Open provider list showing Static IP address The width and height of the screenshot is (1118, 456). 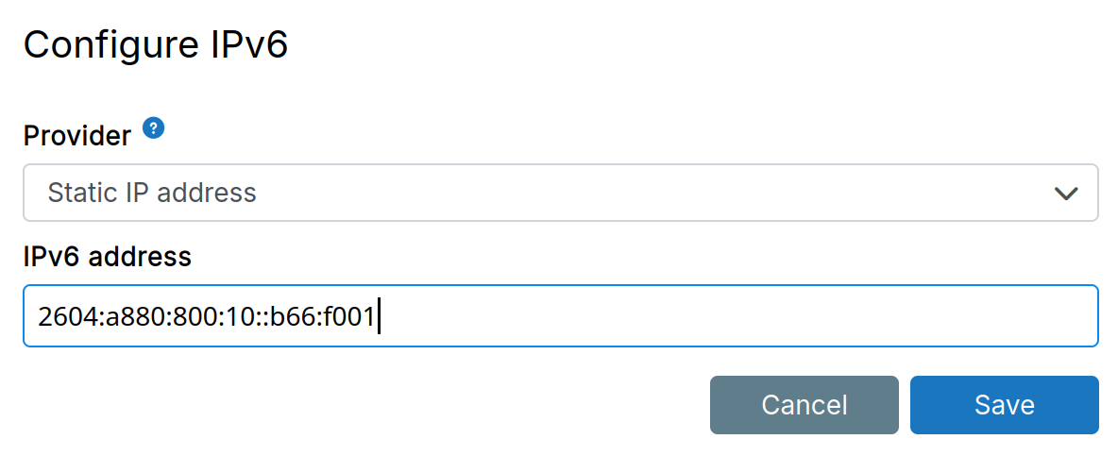[560, 194]
